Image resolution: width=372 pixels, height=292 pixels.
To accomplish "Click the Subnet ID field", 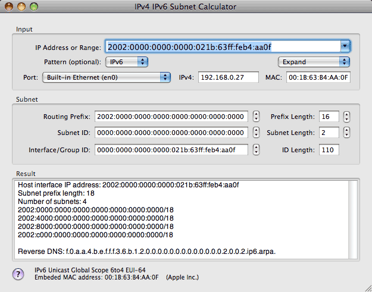I will tap(171, 133).
